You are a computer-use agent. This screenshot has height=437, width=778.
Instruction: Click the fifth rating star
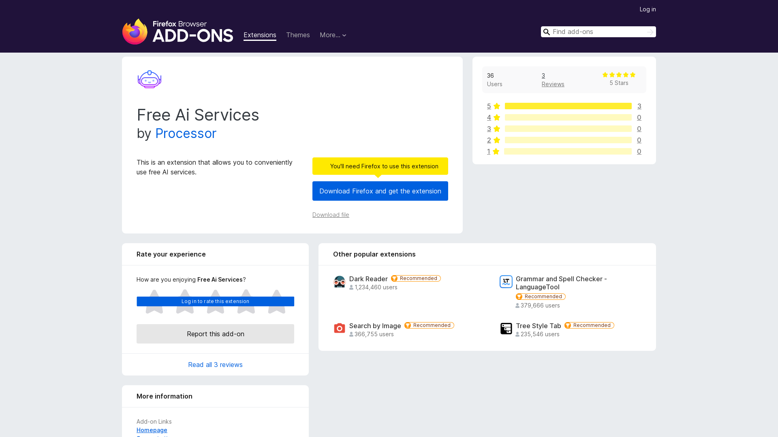(277, 301)
